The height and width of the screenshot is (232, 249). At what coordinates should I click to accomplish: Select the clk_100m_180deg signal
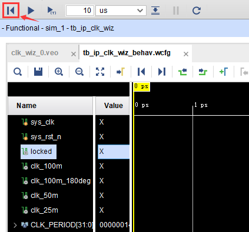pos(61,181)
